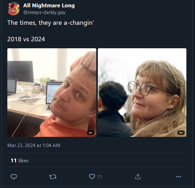Open the right 2024 portrait image
Viewport: 195px width, 188px height.
coord(142,93)
